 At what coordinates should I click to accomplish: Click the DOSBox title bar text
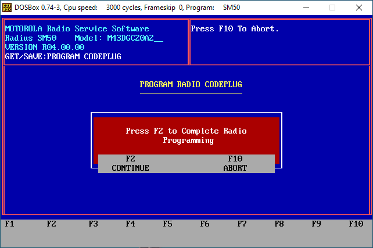pyautogui.click(x=127, y=8)
